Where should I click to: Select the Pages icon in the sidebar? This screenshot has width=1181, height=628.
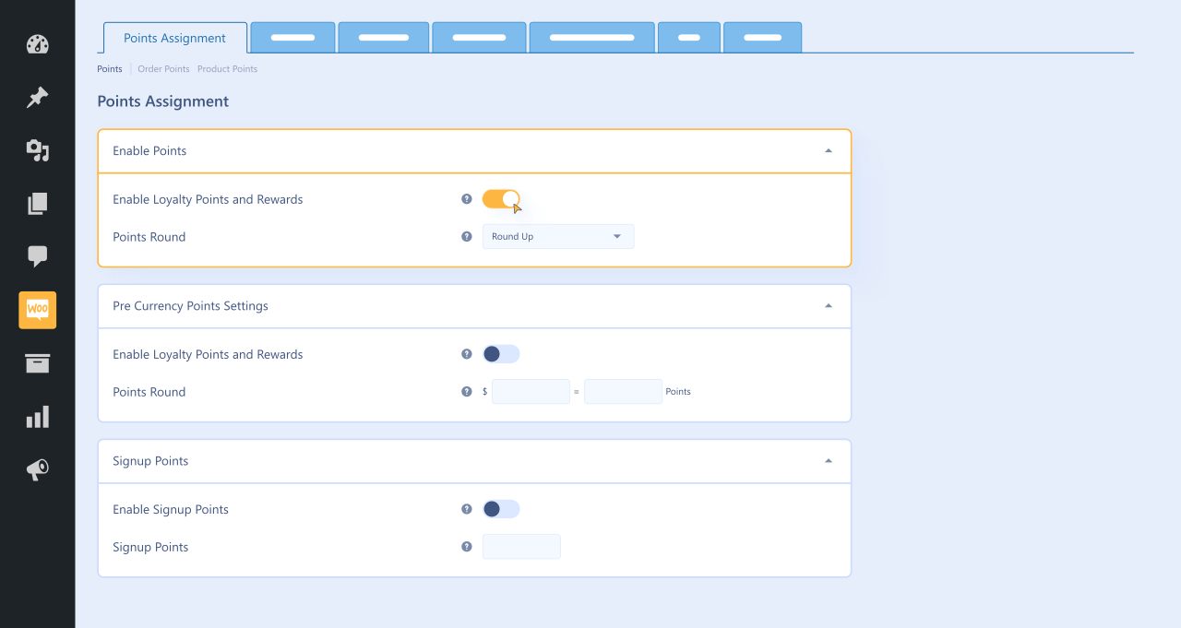click(x=37, y=203)
